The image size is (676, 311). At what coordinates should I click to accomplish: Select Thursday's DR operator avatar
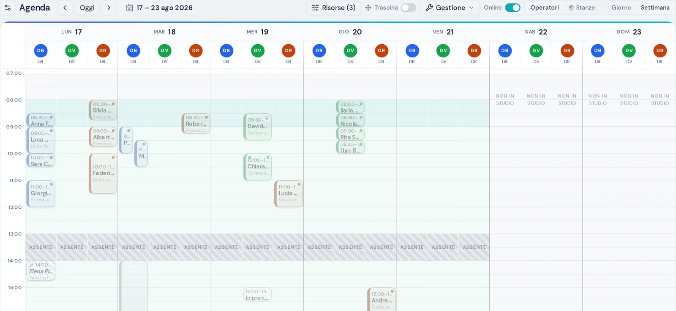[x=382, y=51]
